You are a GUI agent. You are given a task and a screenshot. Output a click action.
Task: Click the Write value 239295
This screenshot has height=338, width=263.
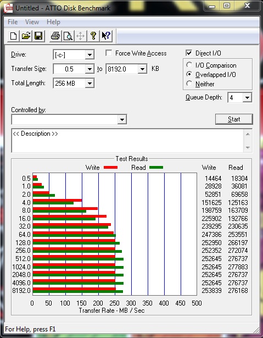click(211, 226)
